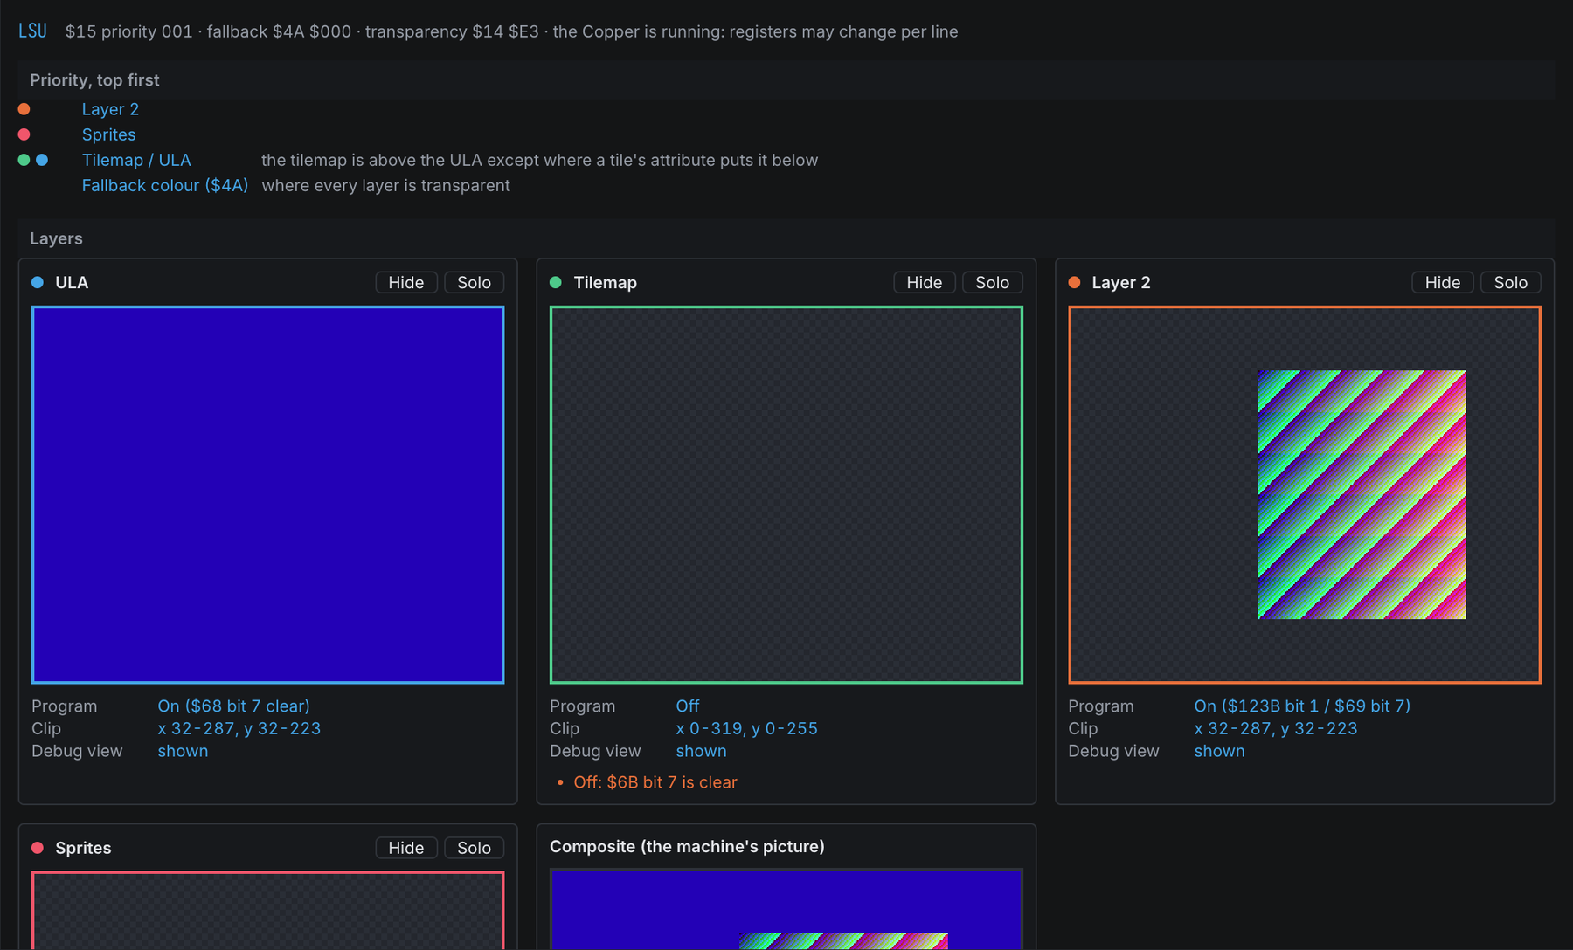Solo the Tilemap layer
Image resolution: width=1573 pixels, height=950 pixels.
pyautogui.click(x=993, y=282)
